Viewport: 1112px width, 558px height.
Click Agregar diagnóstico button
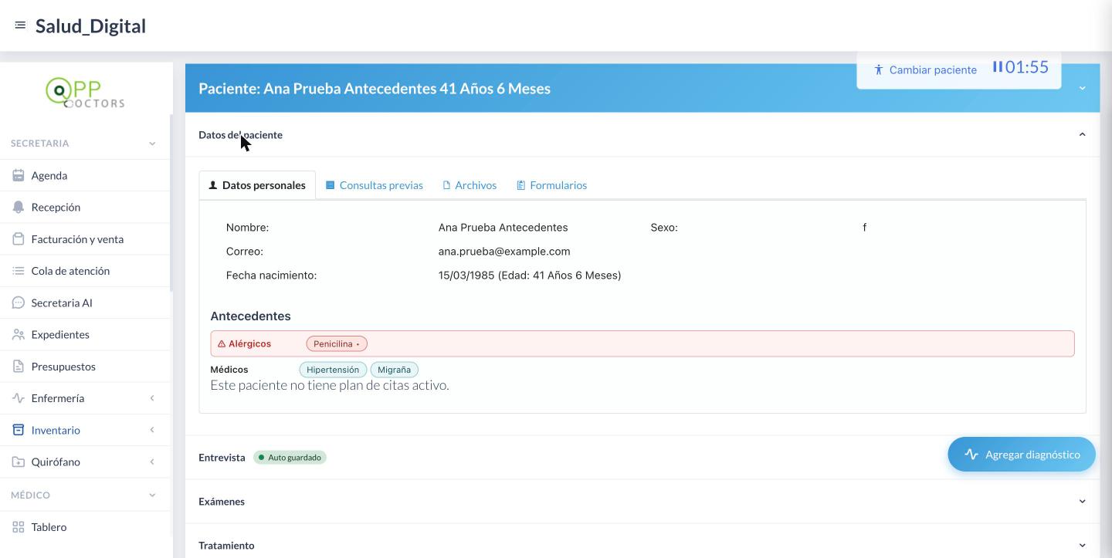coord(1022,455)
